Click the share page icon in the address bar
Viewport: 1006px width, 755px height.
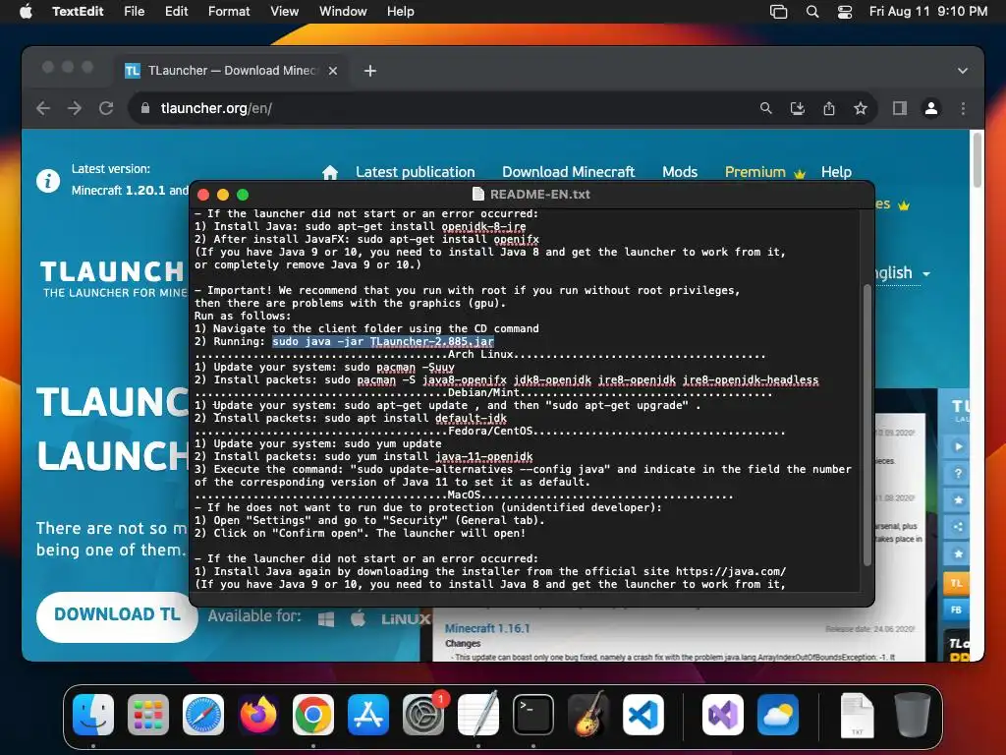pos(829,108)
